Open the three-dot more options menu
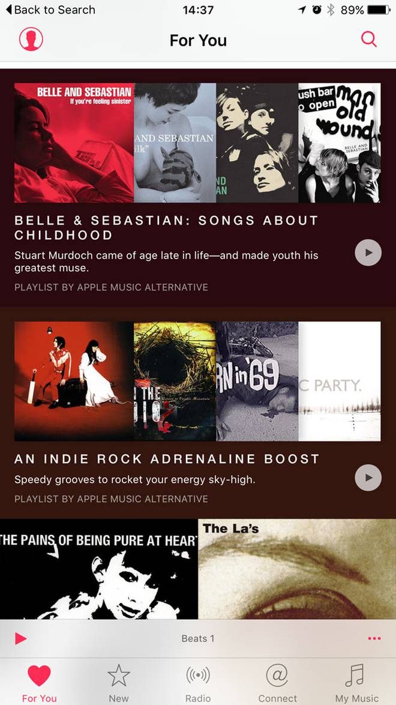Screen dimensions: 396x705 374,638
